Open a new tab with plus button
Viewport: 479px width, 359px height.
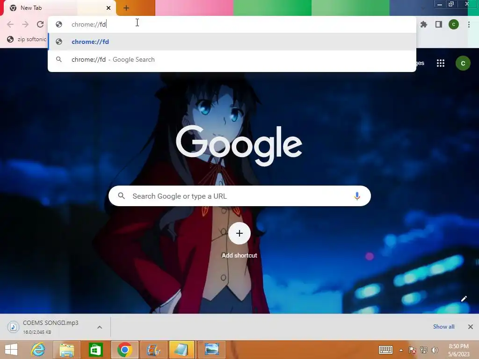[126, 8]
